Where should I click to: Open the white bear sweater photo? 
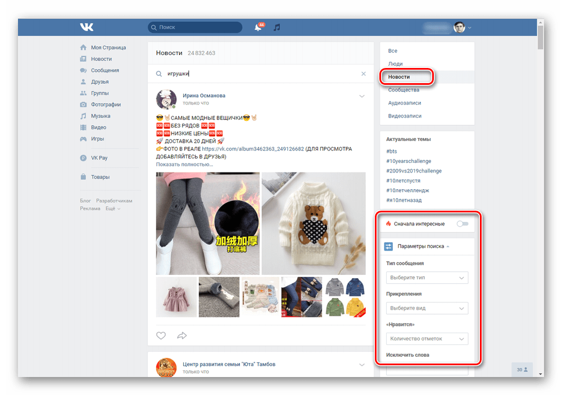pos(314,223)
